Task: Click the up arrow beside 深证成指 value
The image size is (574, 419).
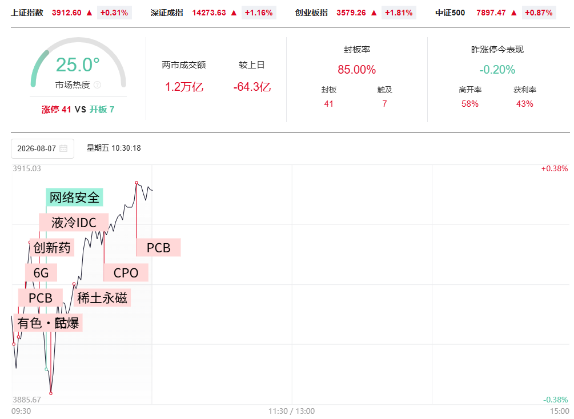Action: click(x=234, y=13)
